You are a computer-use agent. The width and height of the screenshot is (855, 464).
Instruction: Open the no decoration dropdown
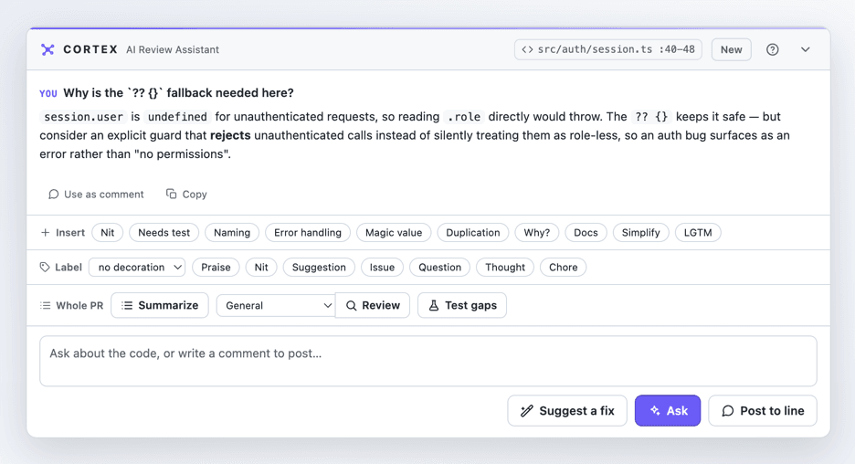(x=137, y=268)
